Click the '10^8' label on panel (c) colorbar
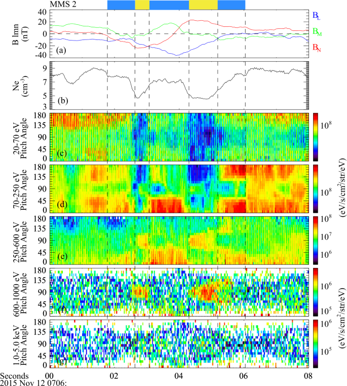347x386 pixels. tap(326, 125)
